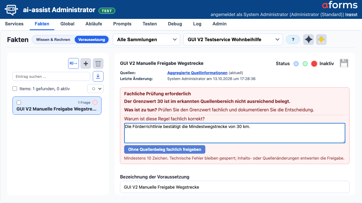362x203 pixels.
Task: Click the KI→ import button
Action: (x=74, y=63)
